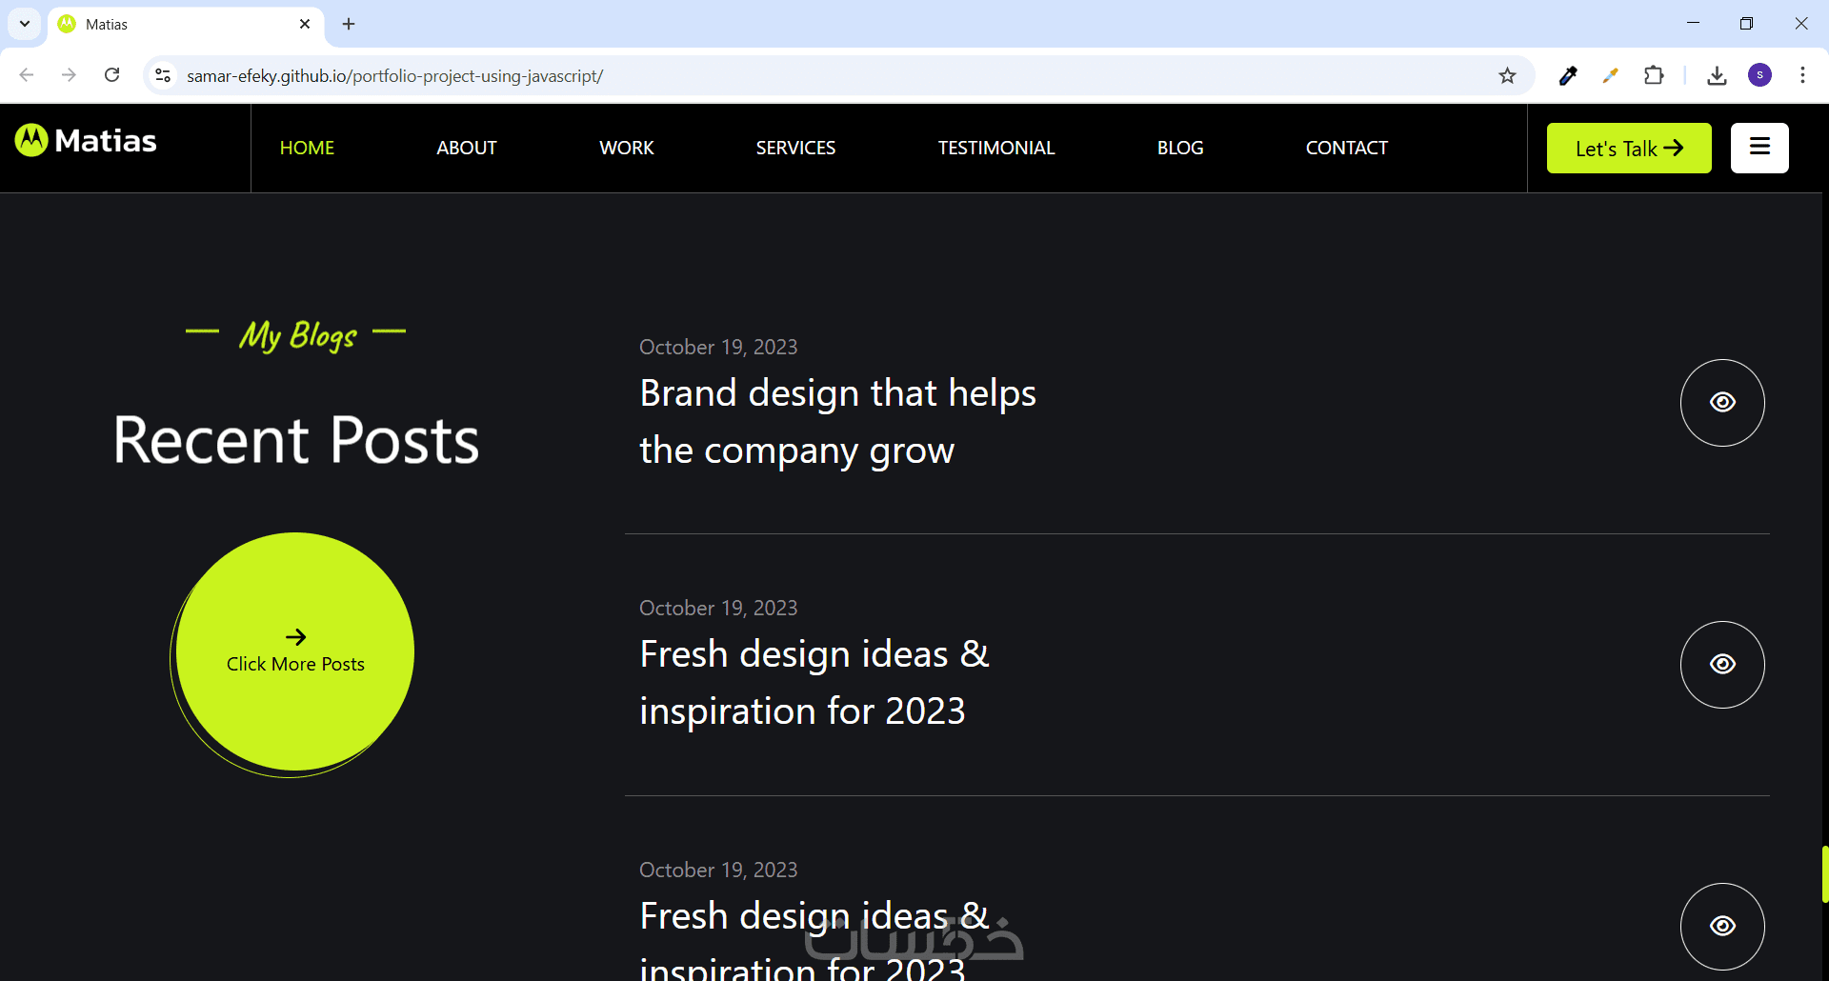This screenshot has width=1829, height=981.
Task: Click the eyedropper color picker extension
Action: coord(1568,76)
